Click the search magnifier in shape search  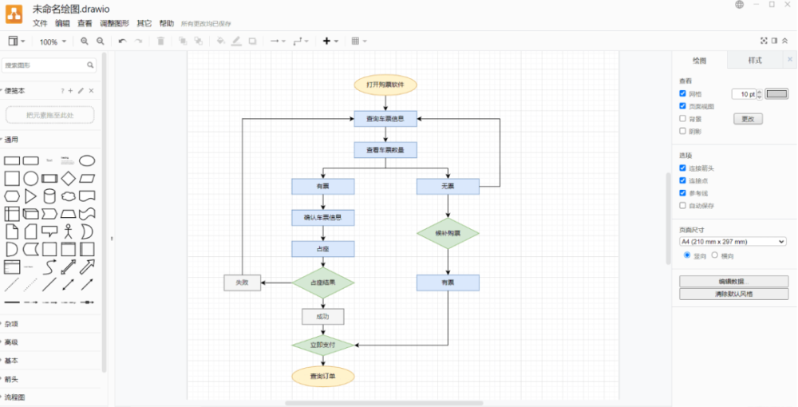point(90,65)
